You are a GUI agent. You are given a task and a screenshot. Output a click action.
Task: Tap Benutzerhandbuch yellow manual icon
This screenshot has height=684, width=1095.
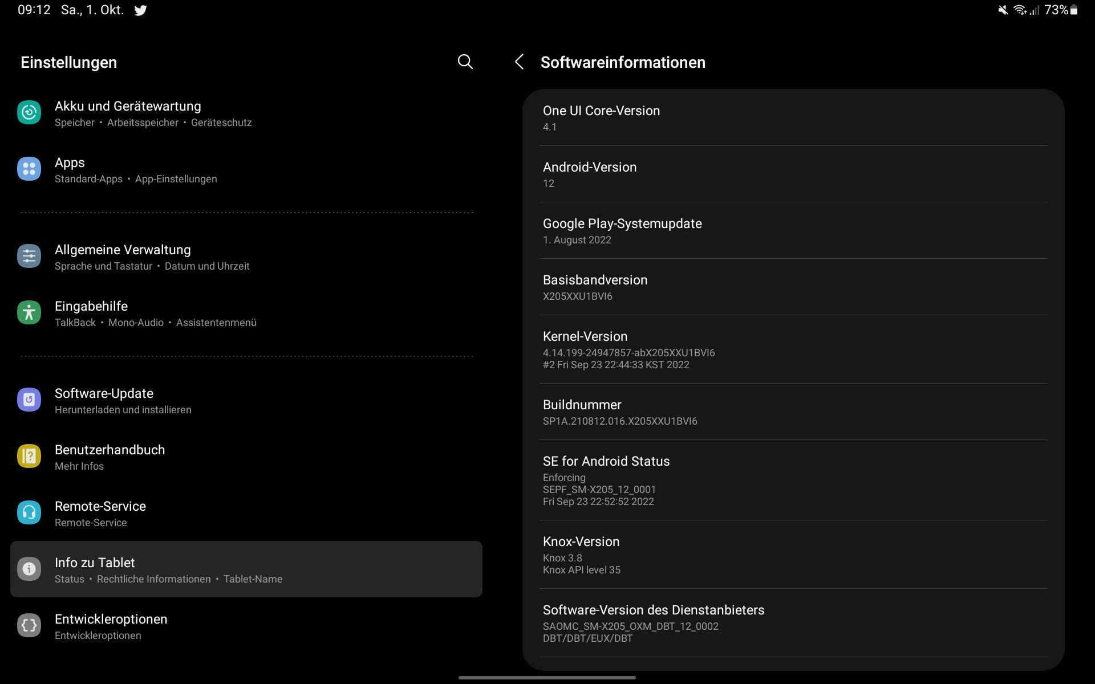29,456
